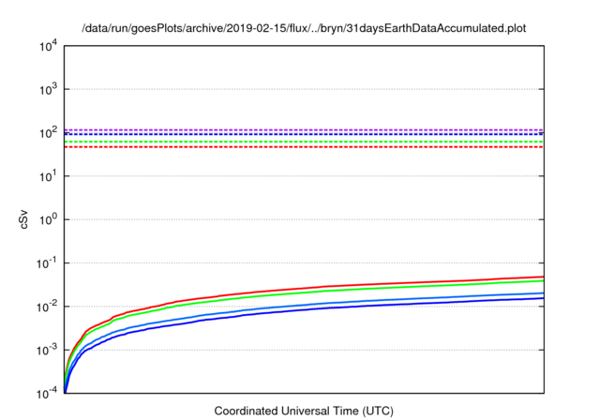600x420 pixels.
Task: Click the 10^3 y-axis tick label
Action: (x=48, y=89)
